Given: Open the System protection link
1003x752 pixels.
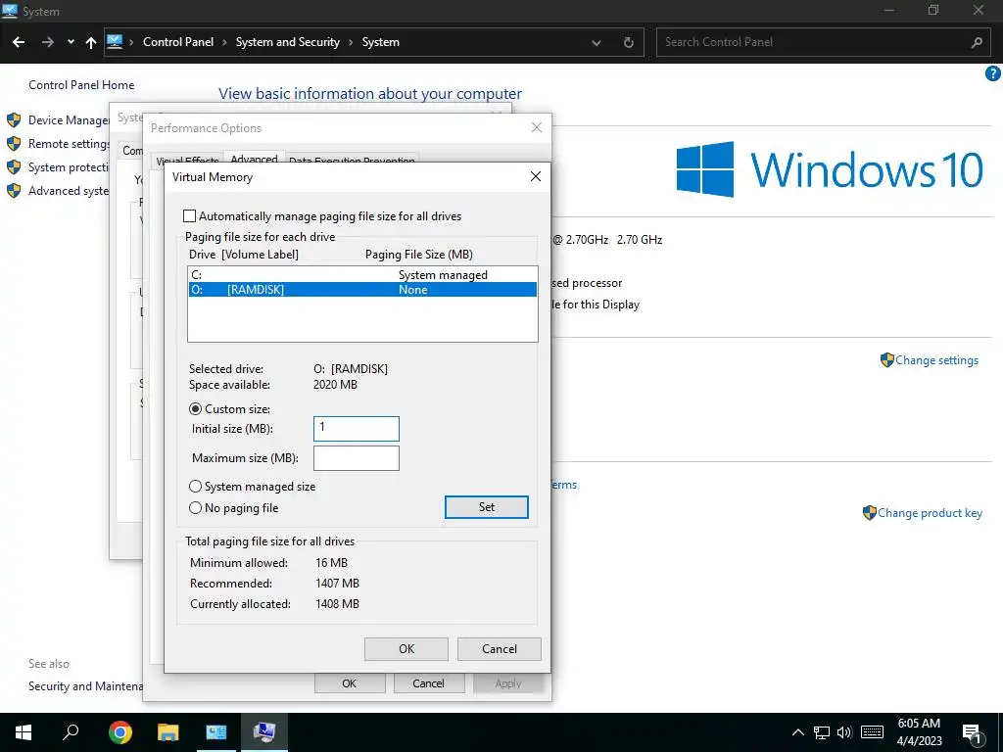Looking at the screenshot, I should coord(69,167).
